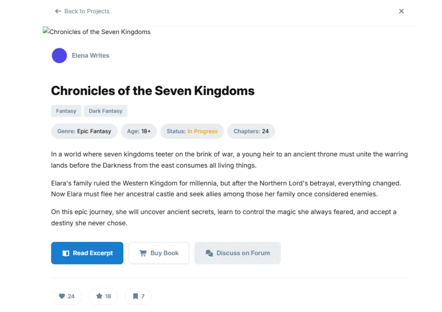Click the Genre: Epic Fantasy pill
The image size is (442, 312).
[84, 131]
